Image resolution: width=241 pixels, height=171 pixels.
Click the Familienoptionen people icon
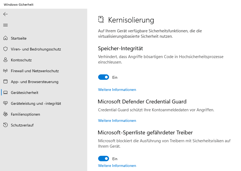tap(5, 114)
